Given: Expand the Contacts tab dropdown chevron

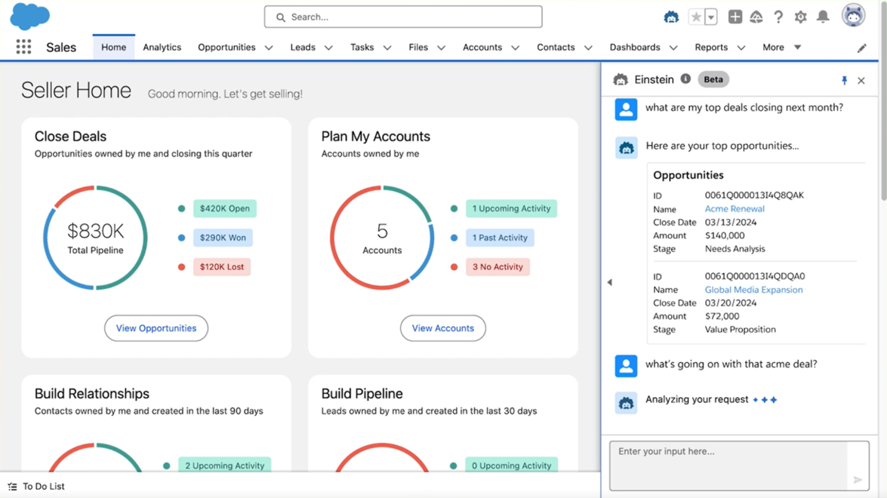Looking at the screenshot, I should pos(588,48).
